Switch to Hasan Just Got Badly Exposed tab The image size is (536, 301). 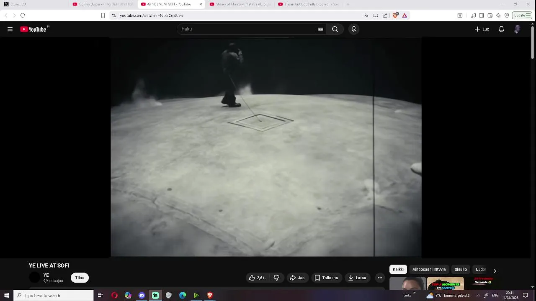point(309,4)
